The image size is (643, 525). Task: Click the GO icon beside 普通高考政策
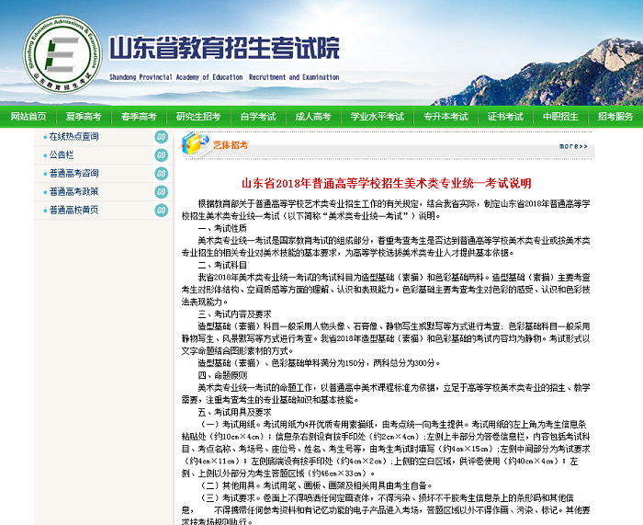click(162, 191)
